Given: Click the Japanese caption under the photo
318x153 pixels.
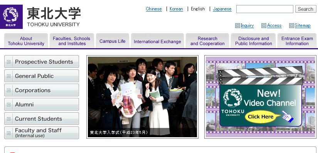Looking at the screenshot, I should 119,133.
